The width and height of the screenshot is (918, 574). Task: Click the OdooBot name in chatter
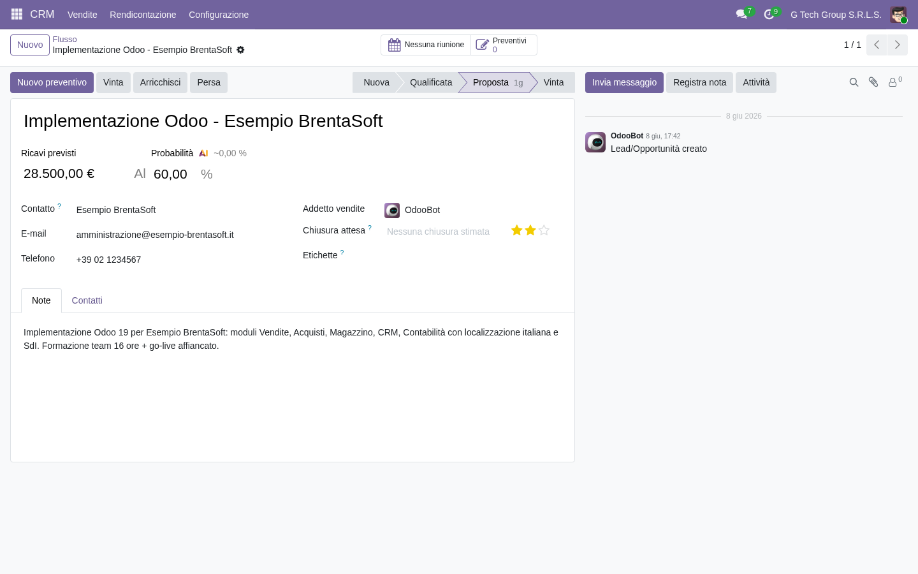pos(627,136)
